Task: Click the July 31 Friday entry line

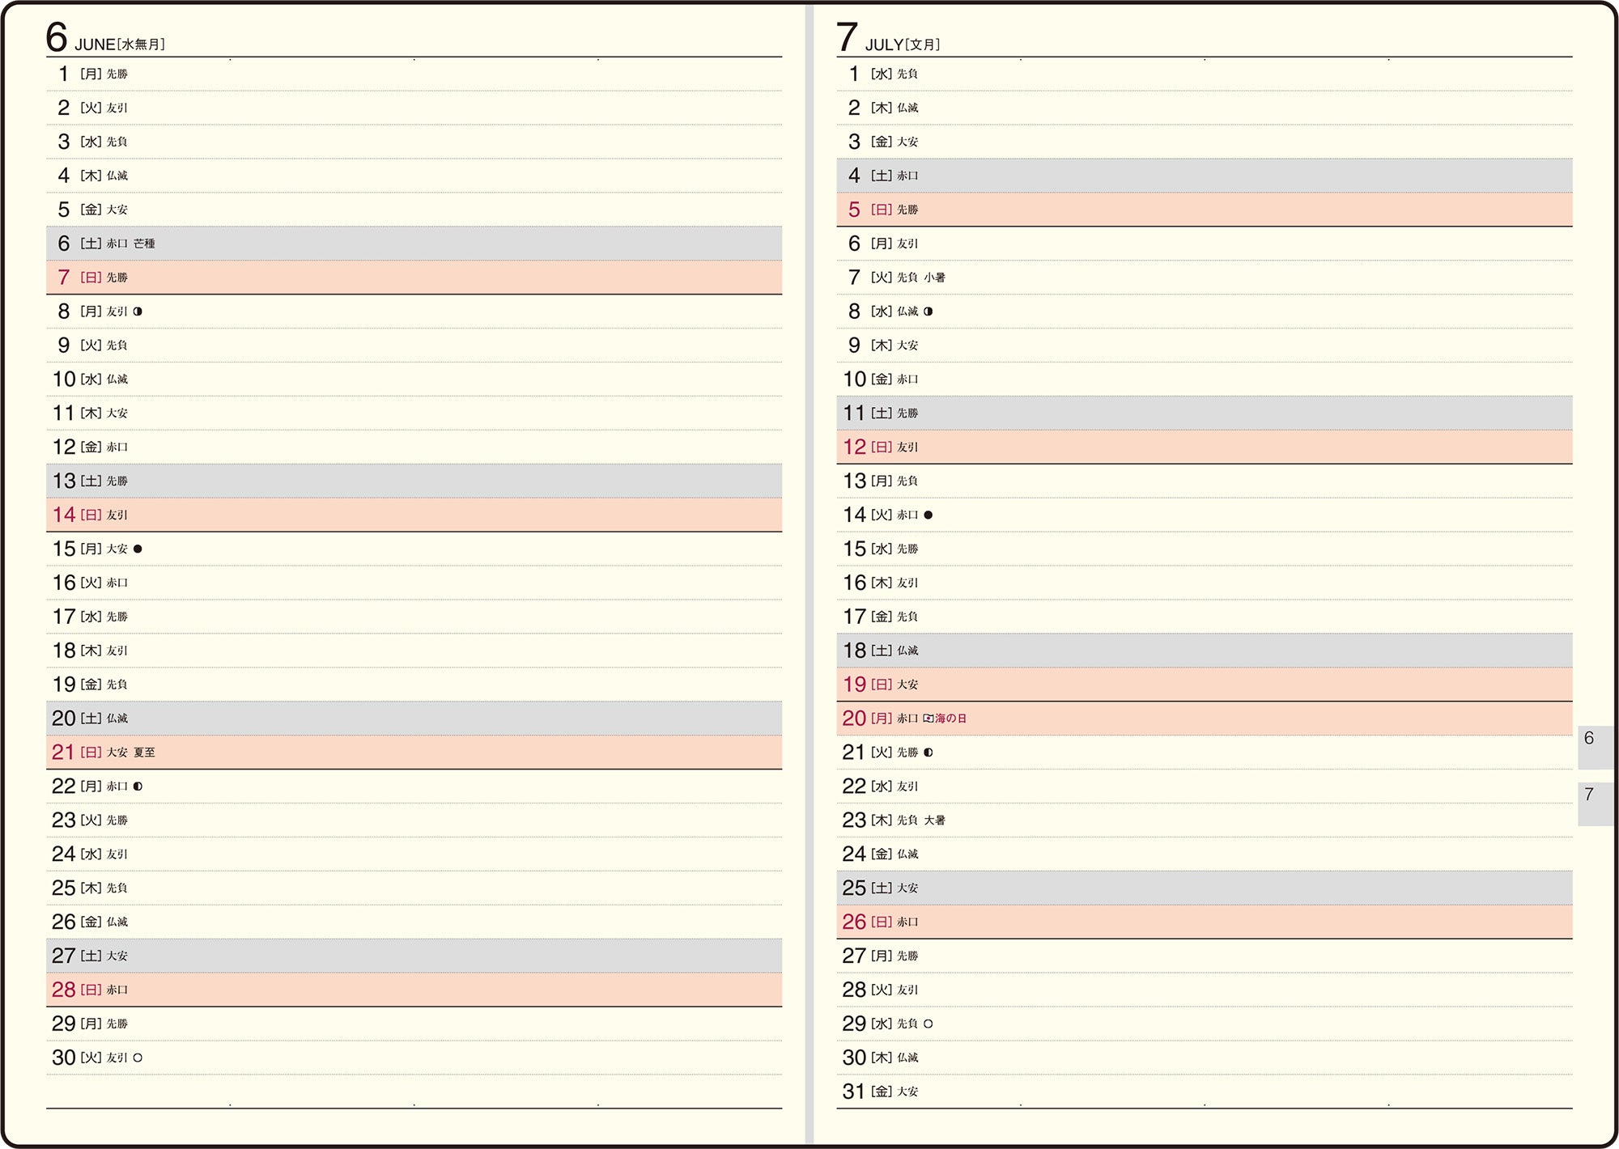Action: tap(1205, 1092)
